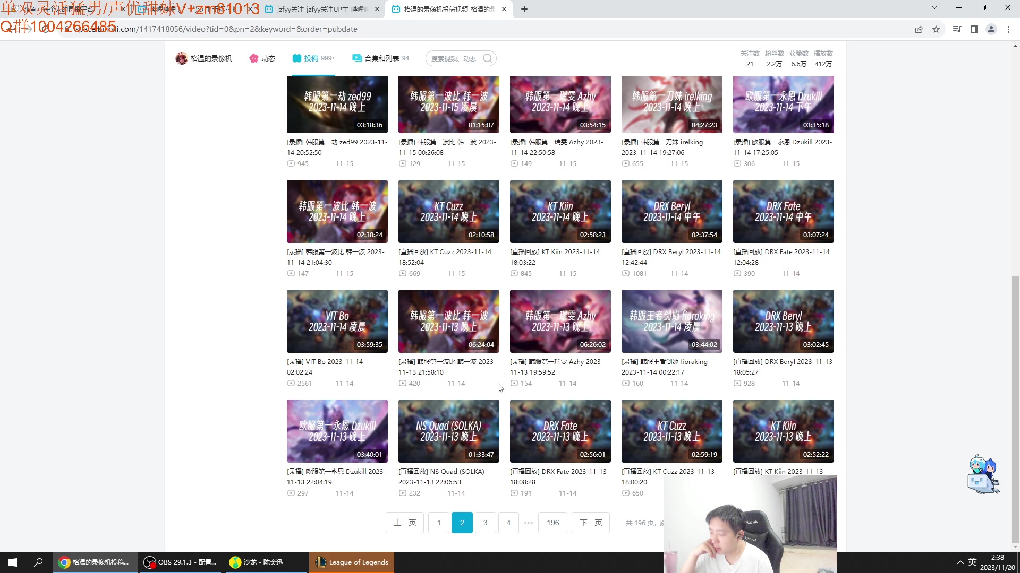
Task: Open video titled DRX Beryl 2023-11-14 12:42:44
Action: click(x=671, y=257)
